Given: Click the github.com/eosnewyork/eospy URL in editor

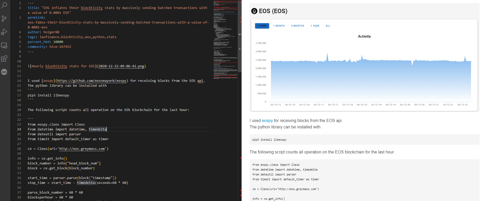Looking at the screenshot, I should click(92, 81).
